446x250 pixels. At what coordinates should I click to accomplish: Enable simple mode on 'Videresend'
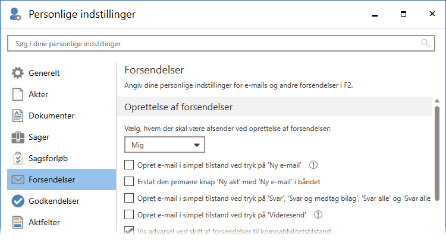(129, 214)
